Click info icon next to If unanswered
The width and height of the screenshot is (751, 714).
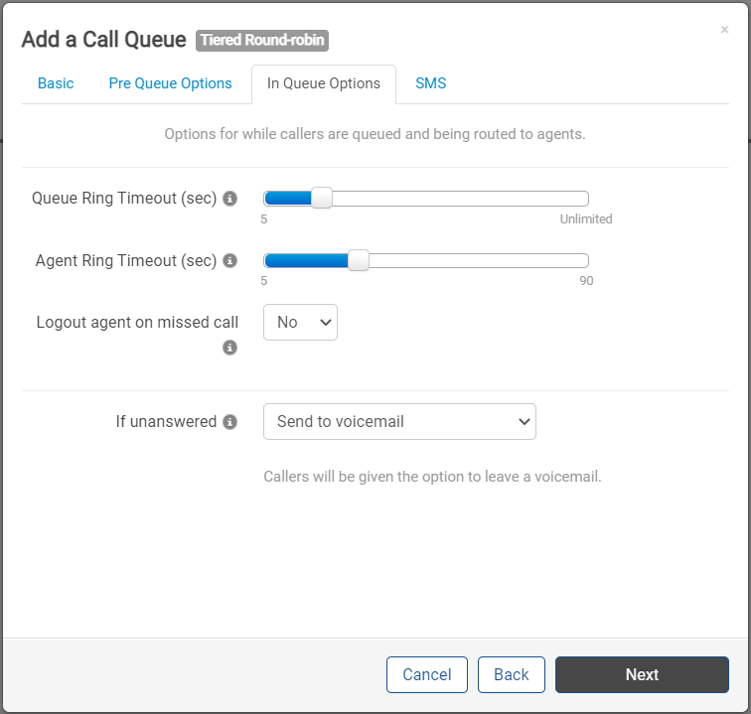(x=229, y=422)
